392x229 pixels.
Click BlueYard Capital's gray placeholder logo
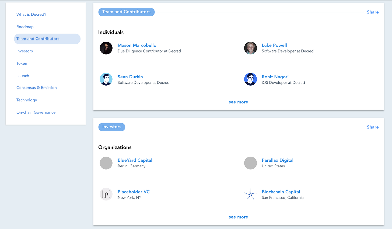(x=106, y=163)
